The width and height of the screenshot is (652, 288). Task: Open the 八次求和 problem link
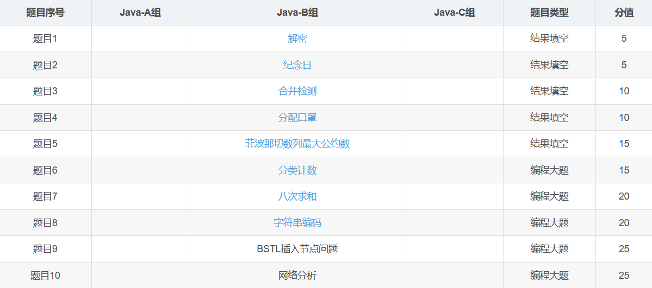tap(297, 196)
